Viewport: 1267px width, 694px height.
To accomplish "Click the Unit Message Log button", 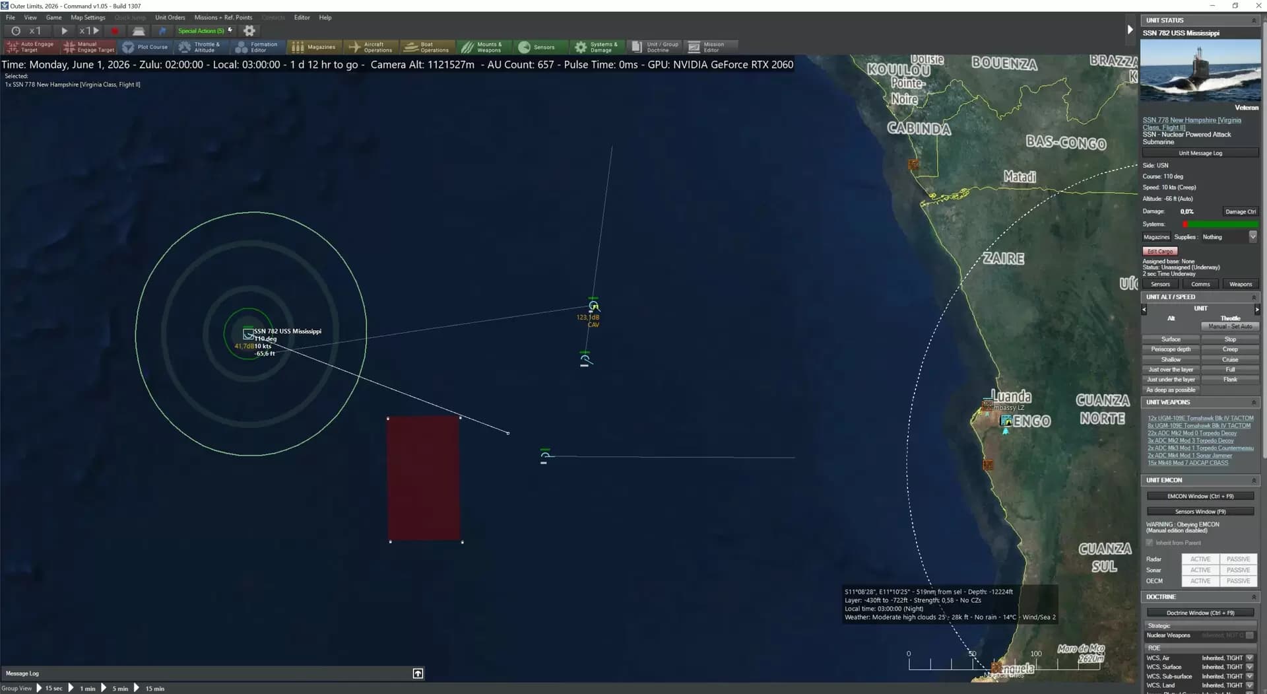I will [x=1200, y=153].
